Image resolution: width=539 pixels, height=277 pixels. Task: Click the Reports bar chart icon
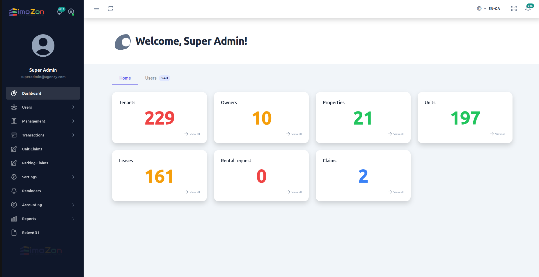(x=14, y=219)
